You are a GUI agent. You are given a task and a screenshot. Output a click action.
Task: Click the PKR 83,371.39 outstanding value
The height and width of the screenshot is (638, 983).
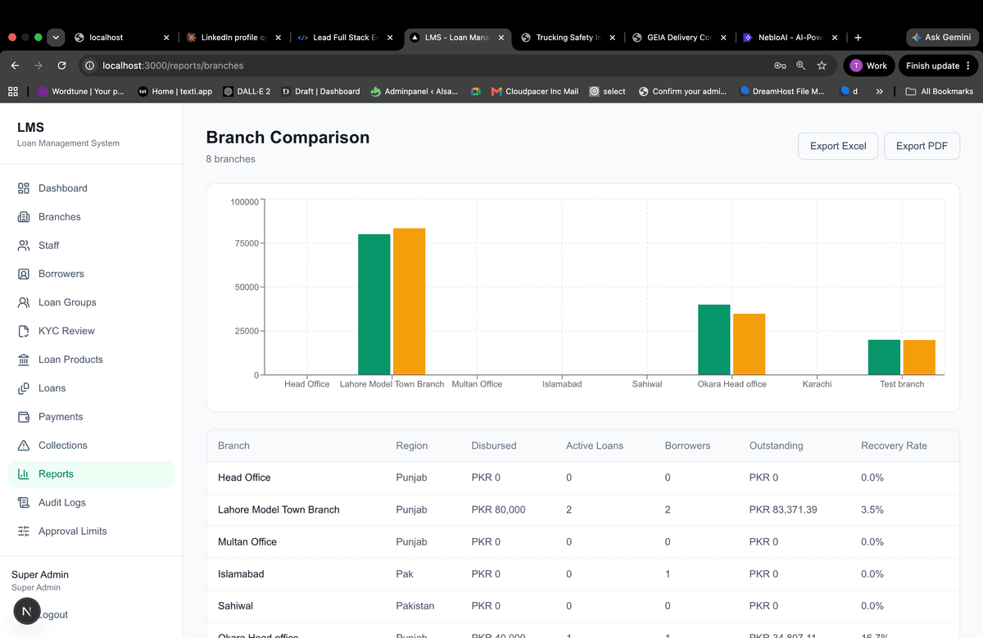click(783, 509)
